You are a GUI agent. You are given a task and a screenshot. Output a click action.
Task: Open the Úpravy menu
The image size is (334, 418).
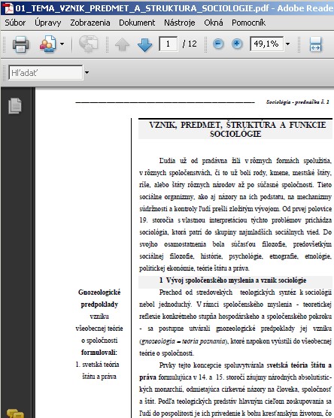click(x=47, y=23)
